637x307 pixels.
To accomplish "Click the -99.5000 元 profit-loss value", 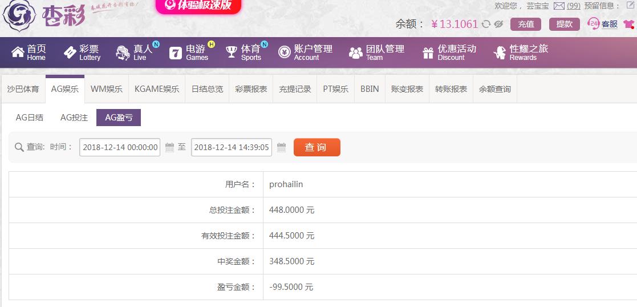I will (291, 287).
